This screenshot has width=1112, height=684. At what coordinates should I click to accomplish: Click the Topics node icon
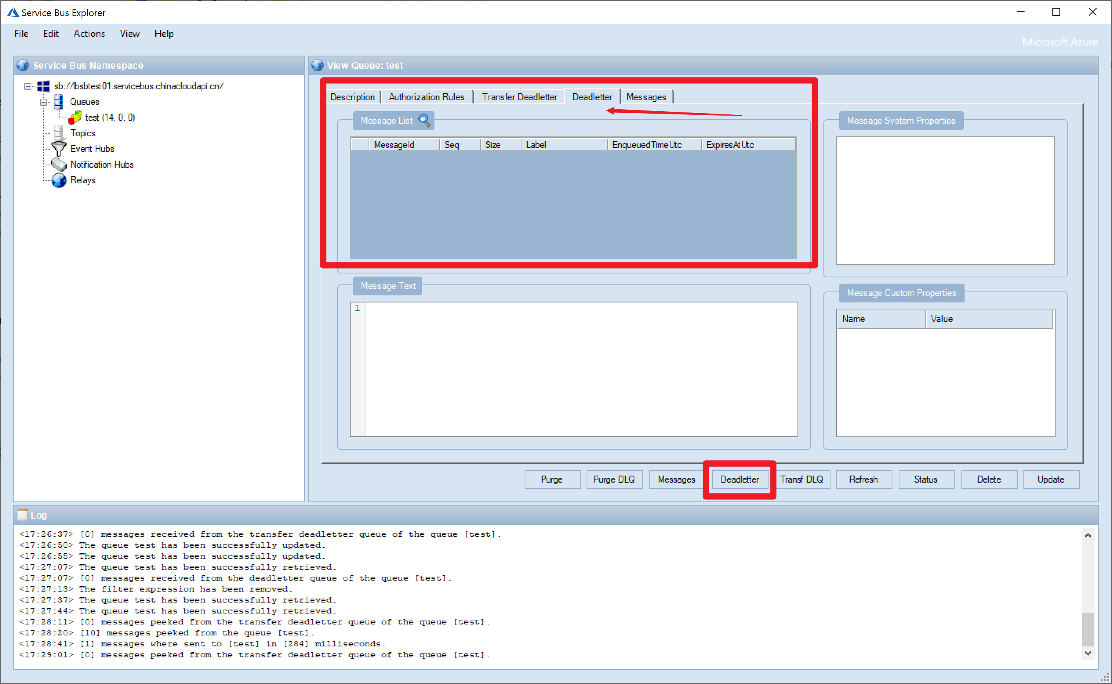(58, 133)
